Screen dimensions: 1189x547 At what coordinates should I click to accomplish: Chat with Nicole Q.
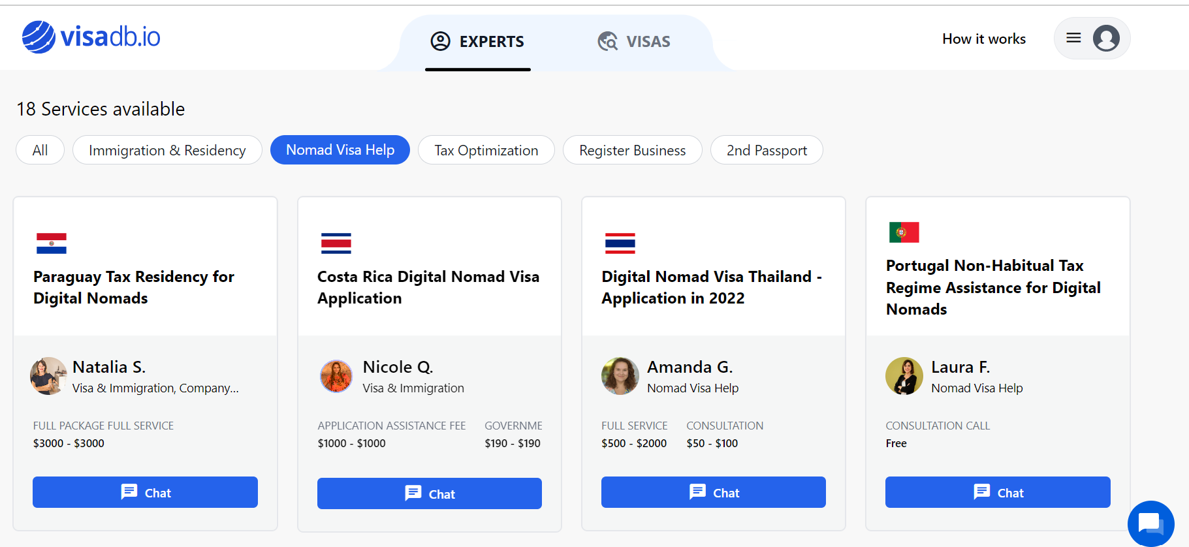point(429,493)
